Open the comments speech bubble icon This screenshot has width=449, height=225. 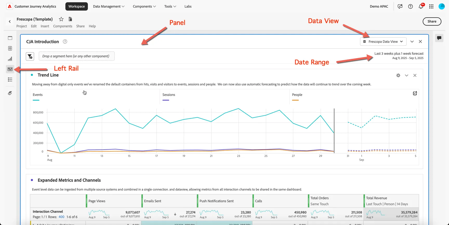[x=439, y=38]
